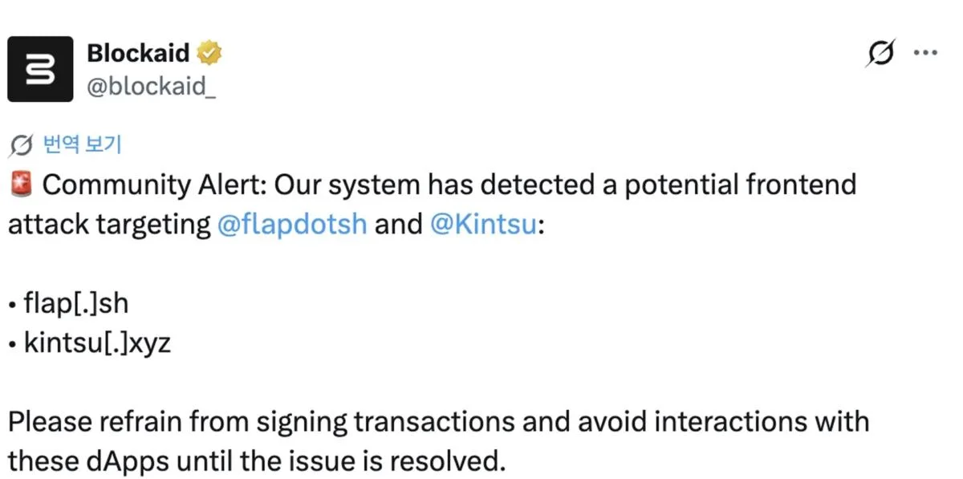The height and width of the screenshot is (479, 963).
Task: Click the flap[.]sh bullet text
Action: coord(76,304)
